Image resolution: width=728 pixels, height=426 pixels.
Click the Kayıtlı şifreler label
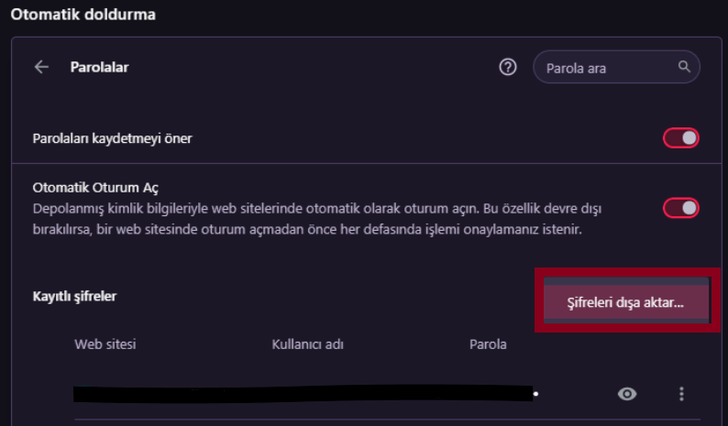(74, 296)
